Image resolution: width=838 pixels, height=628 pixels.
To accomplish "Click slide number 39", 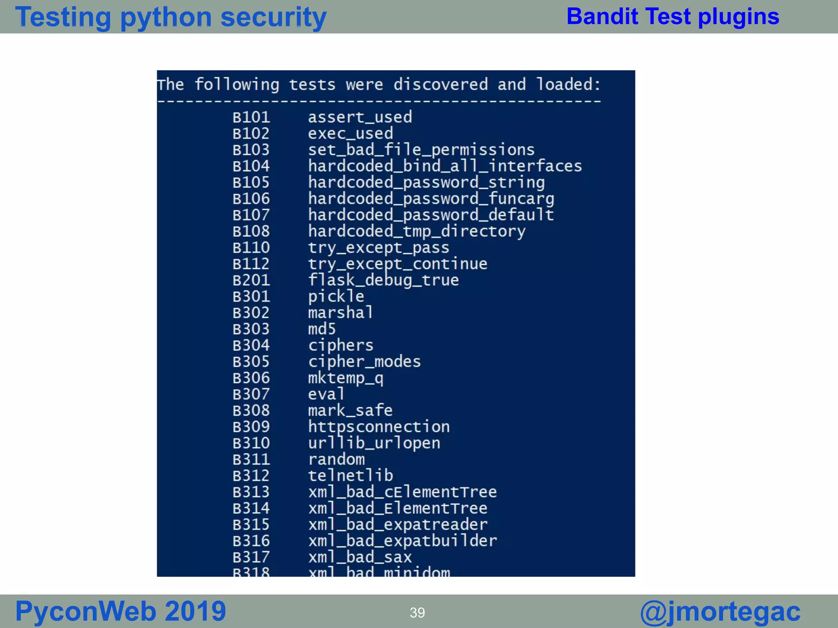I will 417,612.
